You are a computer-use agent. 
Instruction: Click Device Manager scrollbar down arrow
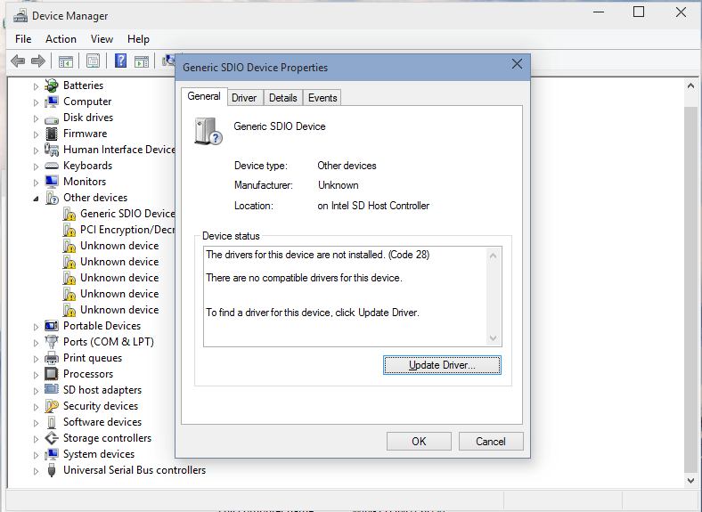pyautogui.click(x=690, y=481)
